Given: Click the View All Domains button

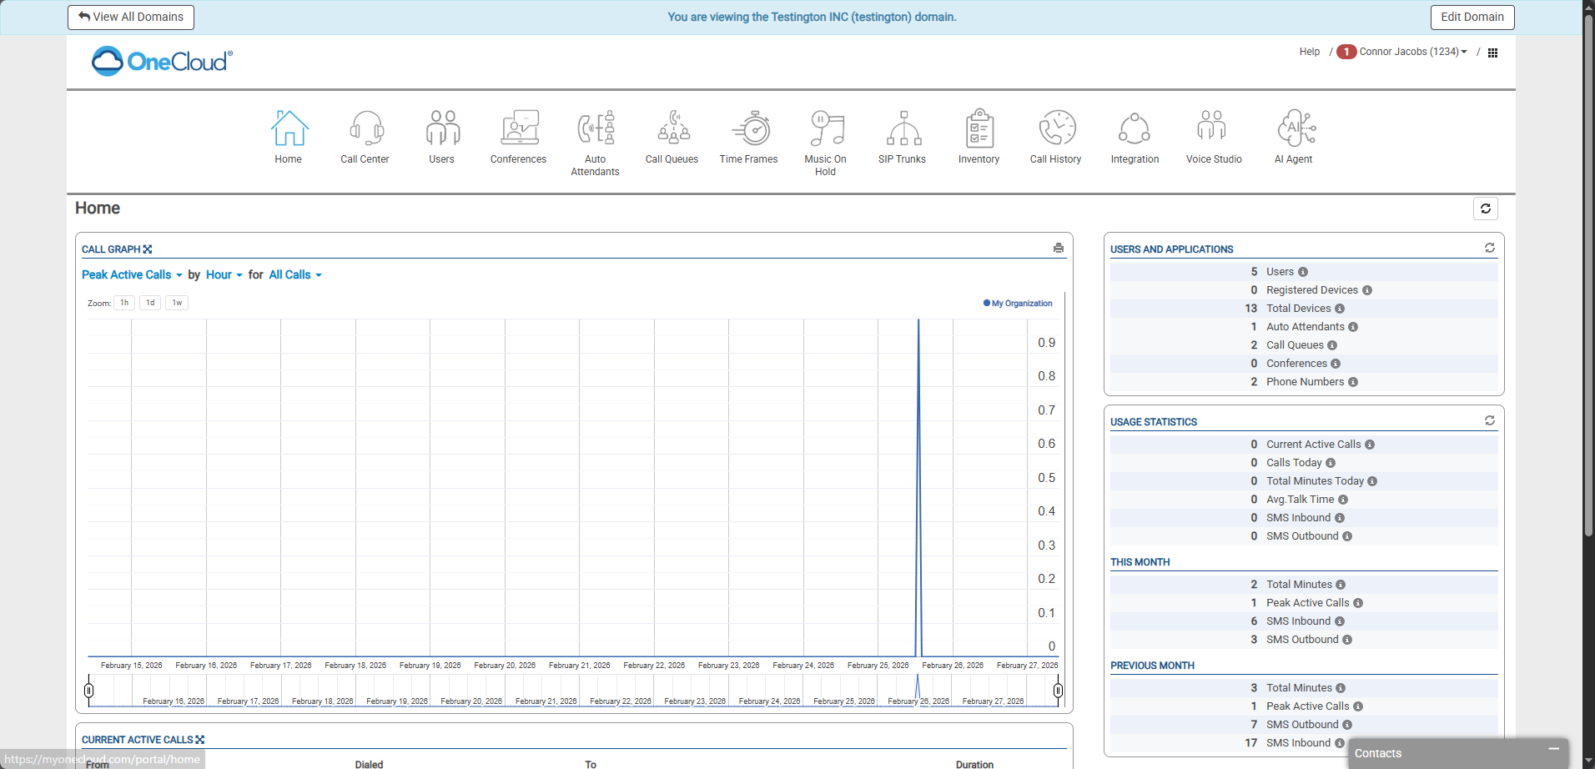Looking at the screenshot, I should point(131,17).
